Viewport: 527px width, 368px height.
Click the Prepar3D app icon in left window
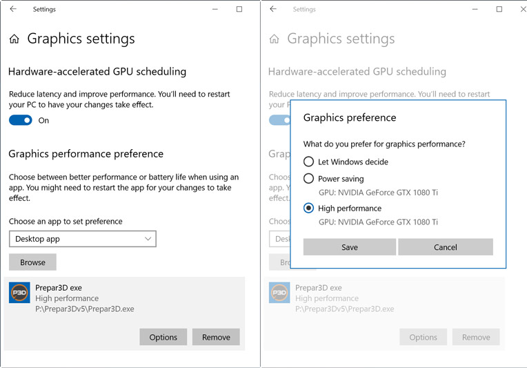click(19, 293)
